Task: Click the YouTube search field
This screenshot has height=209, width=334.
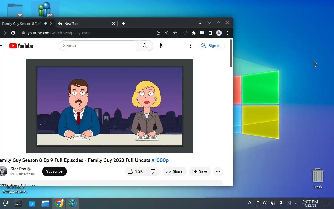Action: click(98, 46)
